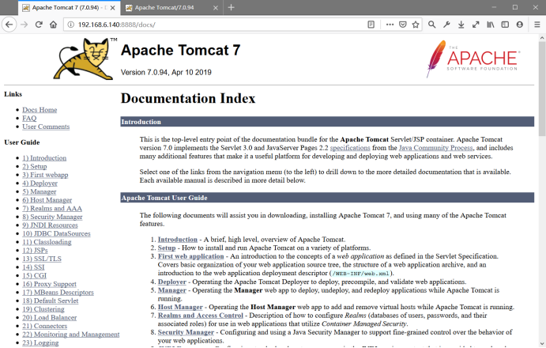Reload the current page

[39, 25]
